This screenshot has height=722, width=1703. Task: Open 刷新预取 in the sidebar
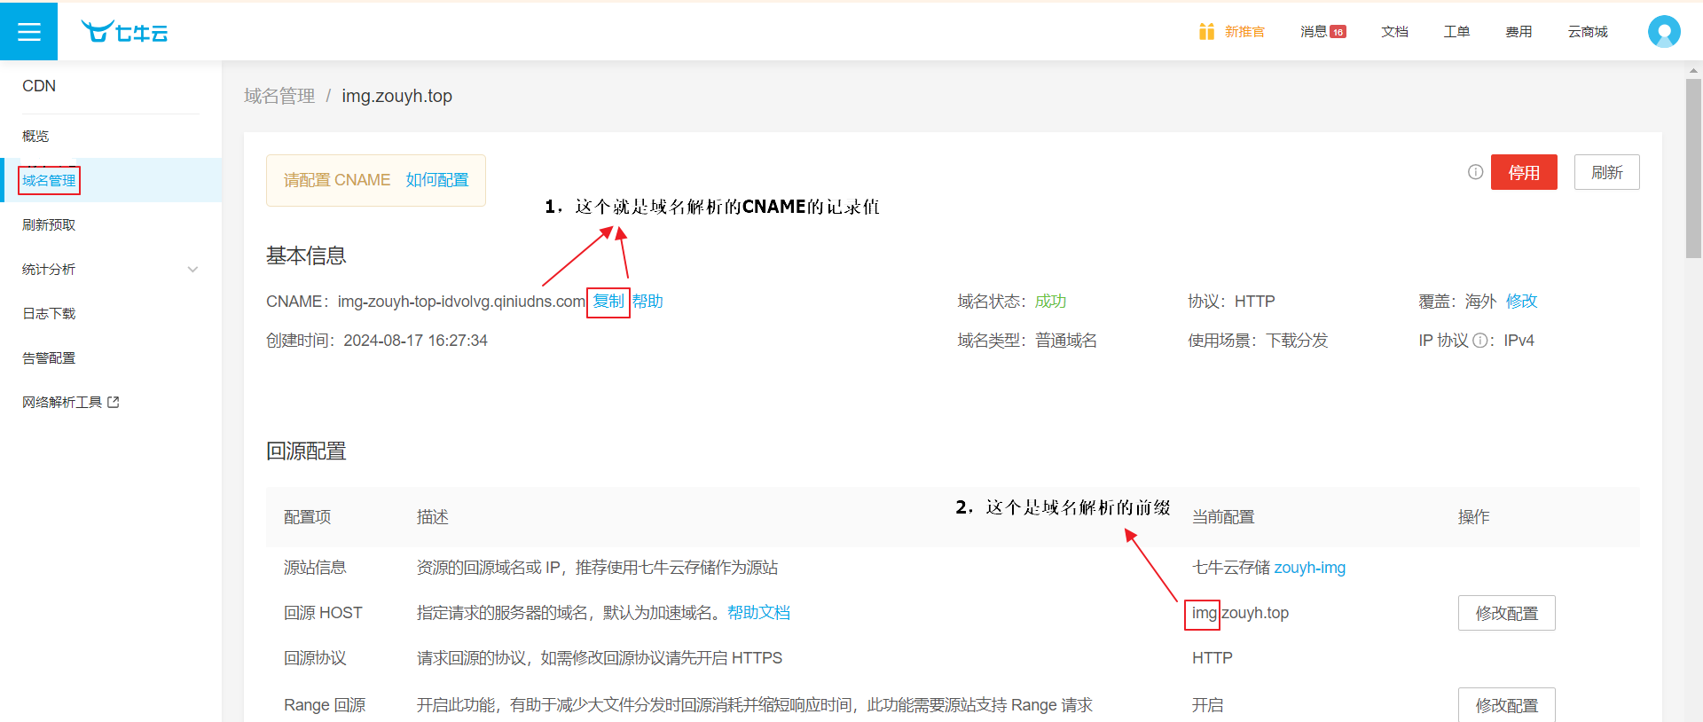point(50,225)
